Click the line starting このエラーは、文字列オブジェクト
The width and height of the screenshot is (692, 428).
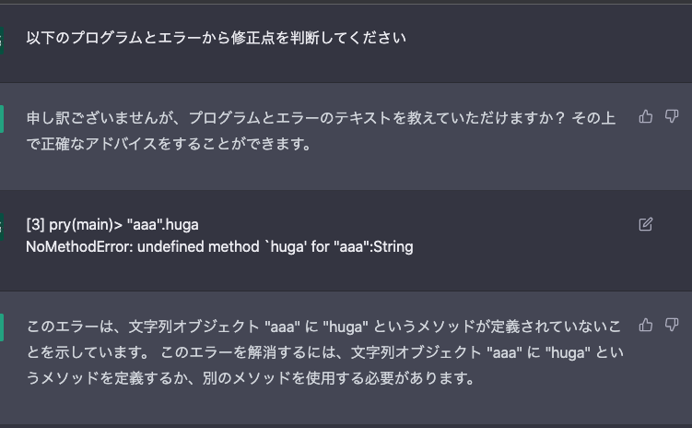[x=323, y=327]
